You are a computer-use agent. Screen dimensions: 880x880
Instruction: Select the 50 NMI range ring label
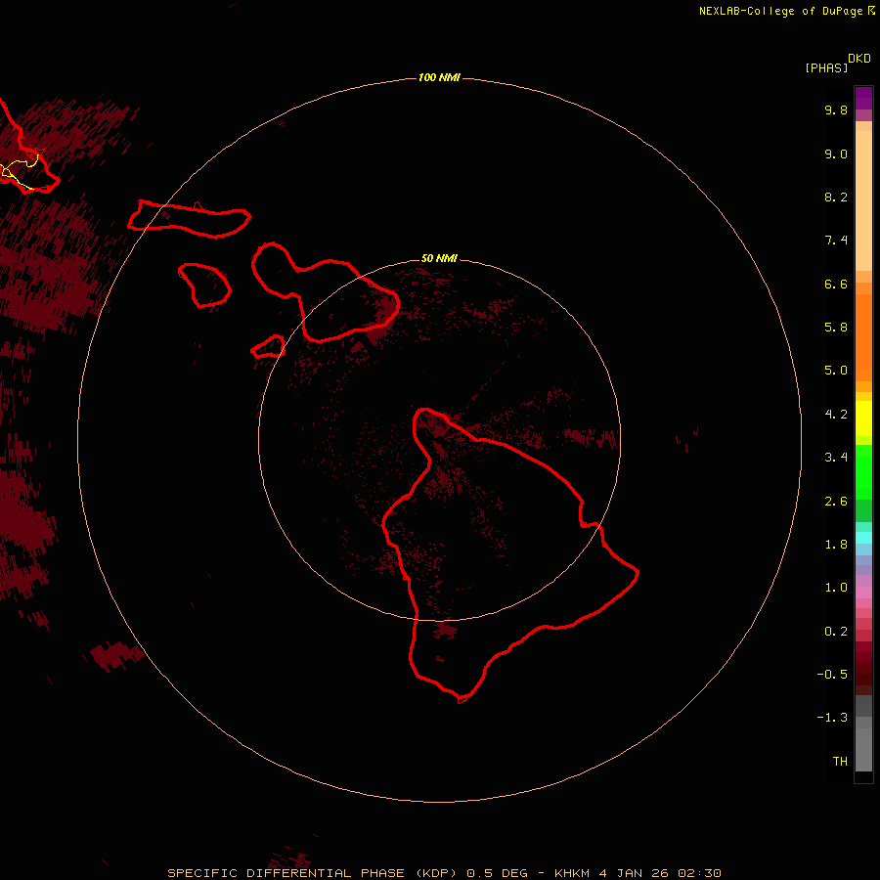tap(439, 258)
